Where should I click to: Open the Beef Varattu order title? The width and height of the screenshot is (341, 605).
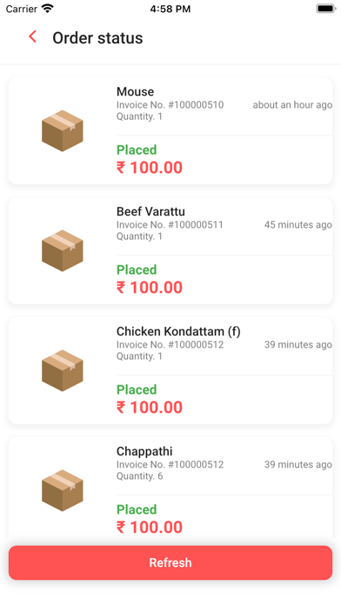(150, 211)
